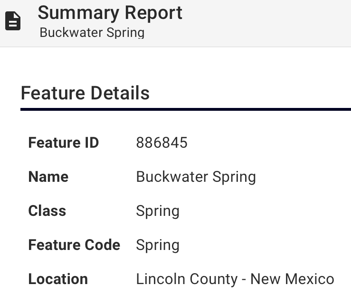Click the Name field label
The width and height of the screenshot is (351, 303).
[48, 177]
